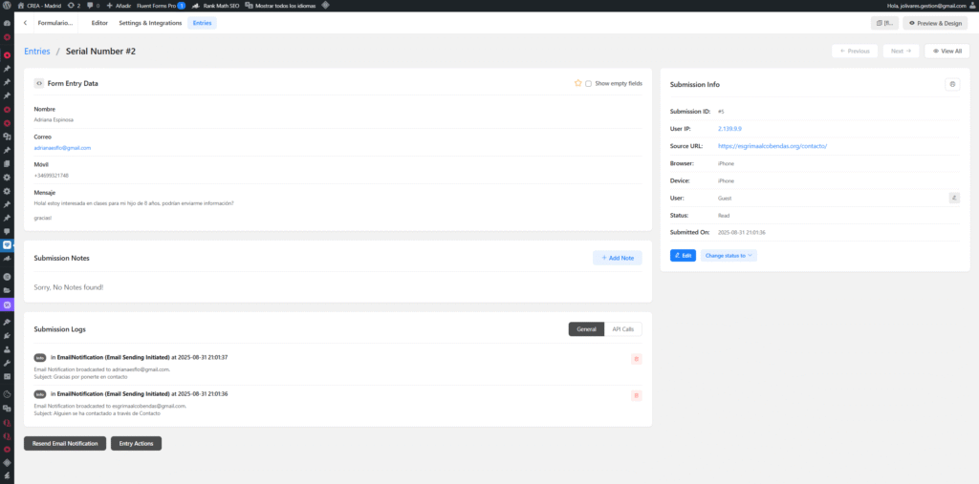Open the Editor tab
The height and width of the screenshot is (484, 979).
point(99,22)
